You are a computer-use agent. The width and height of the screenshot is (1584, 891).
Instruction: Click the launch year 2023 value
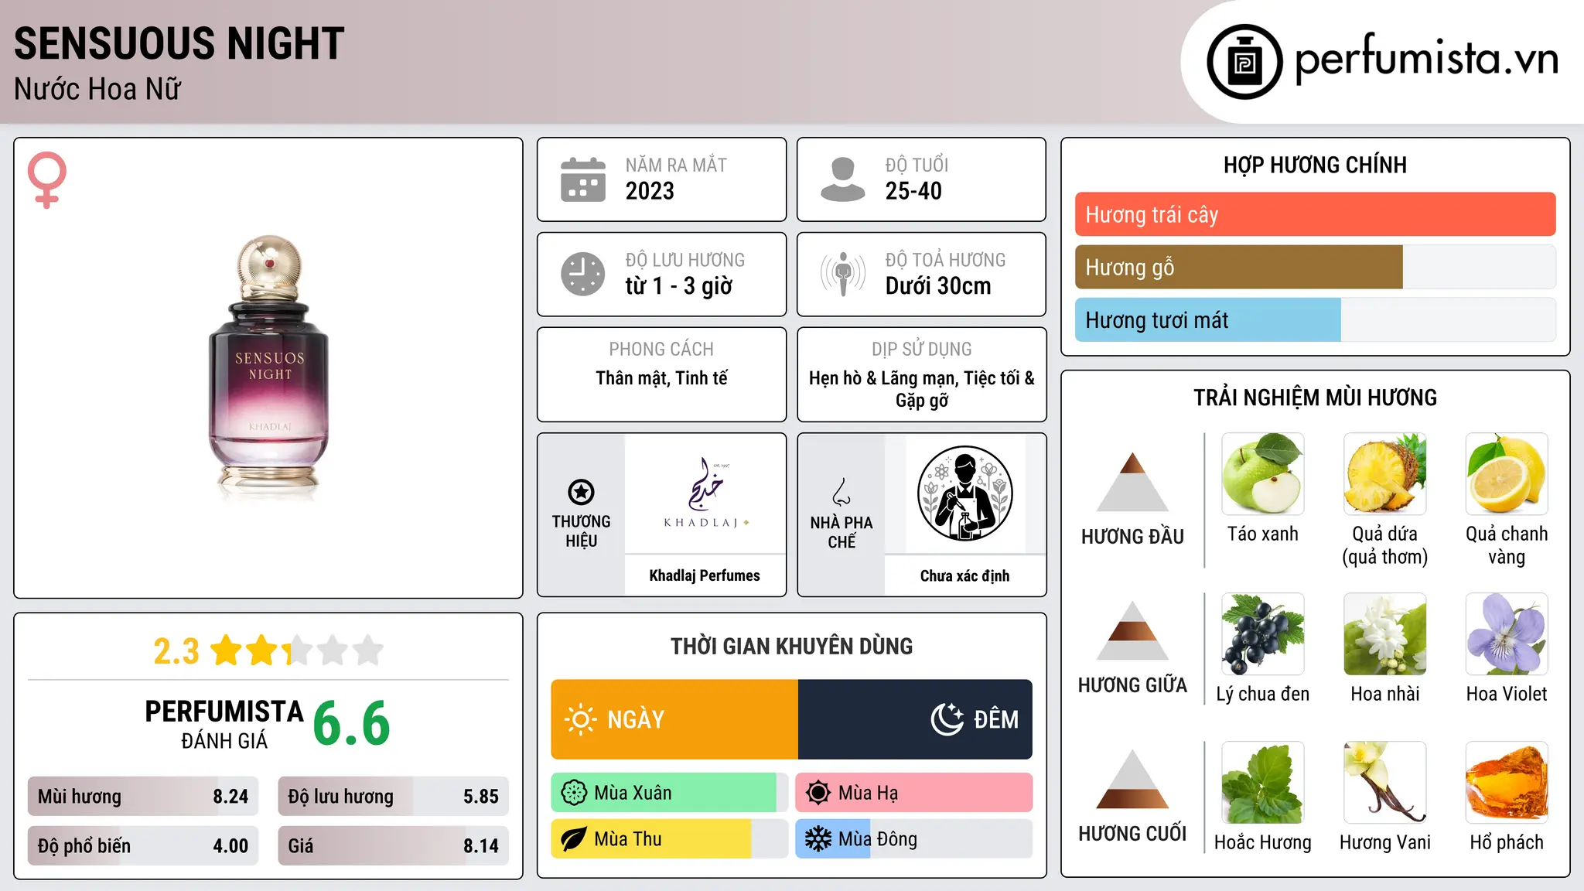pos(650,191)
